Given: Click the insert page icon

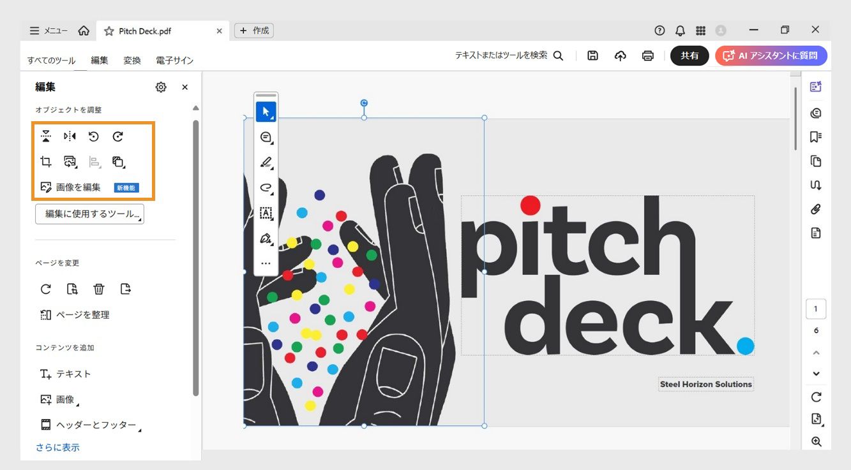Looking at the screenshot, I should [x=73, y=290].
